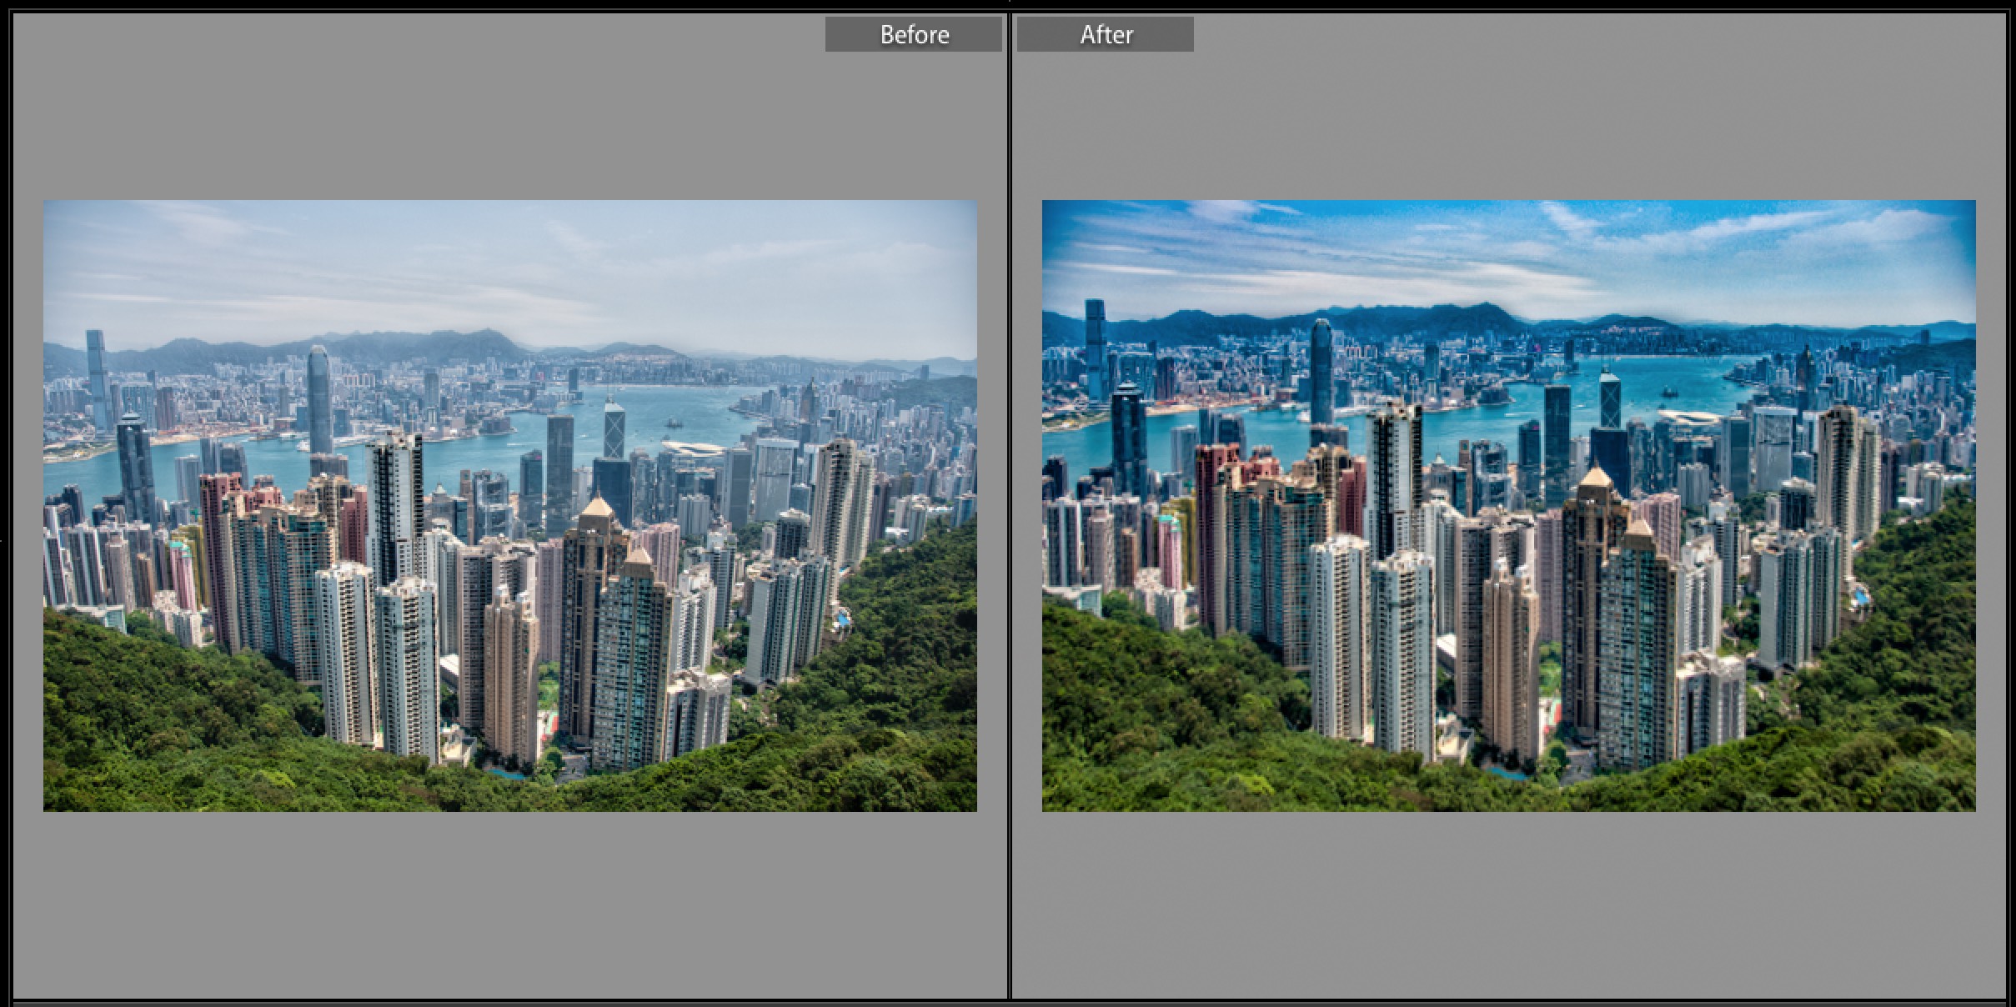Click the vertical divider between Before and After
Viewport: 2016px width, 1007px height.
[x=1010, y=505]
